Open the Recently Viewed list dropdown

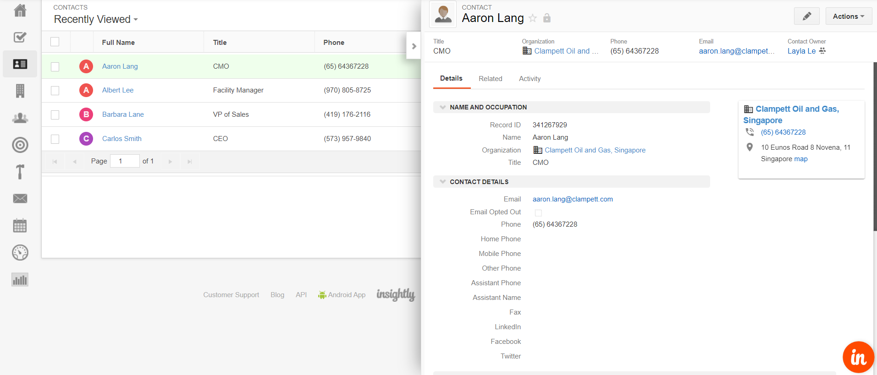pyautogui.click(x=96, y=19)
